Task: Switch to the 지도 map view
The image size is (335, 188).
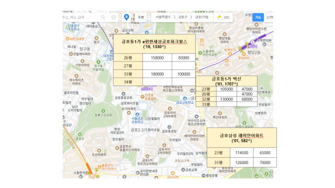Action: click(258, 17)
